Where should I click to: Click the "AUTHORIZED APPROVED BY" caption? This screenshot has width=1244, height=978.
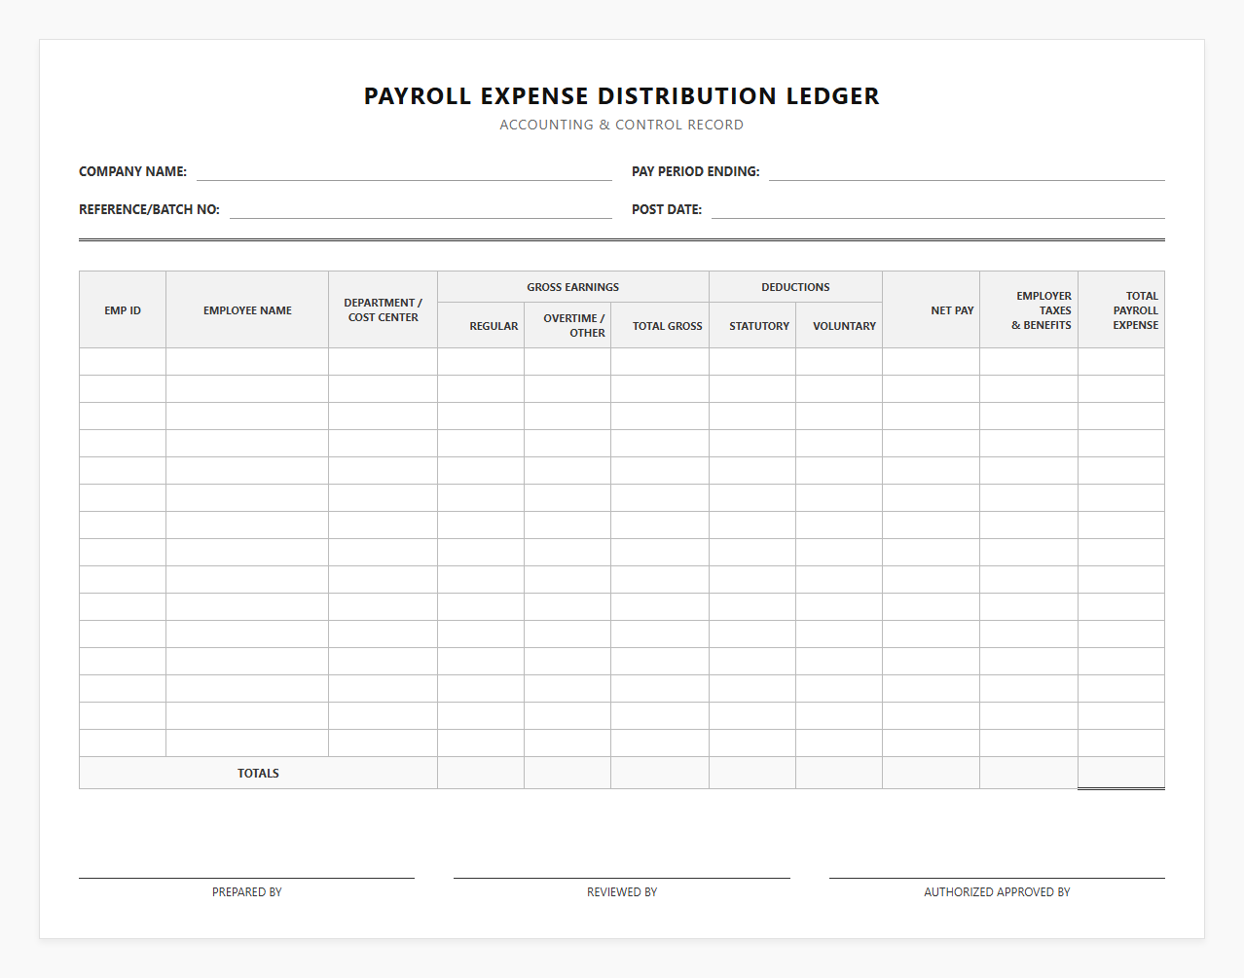(x=997, y=892)
